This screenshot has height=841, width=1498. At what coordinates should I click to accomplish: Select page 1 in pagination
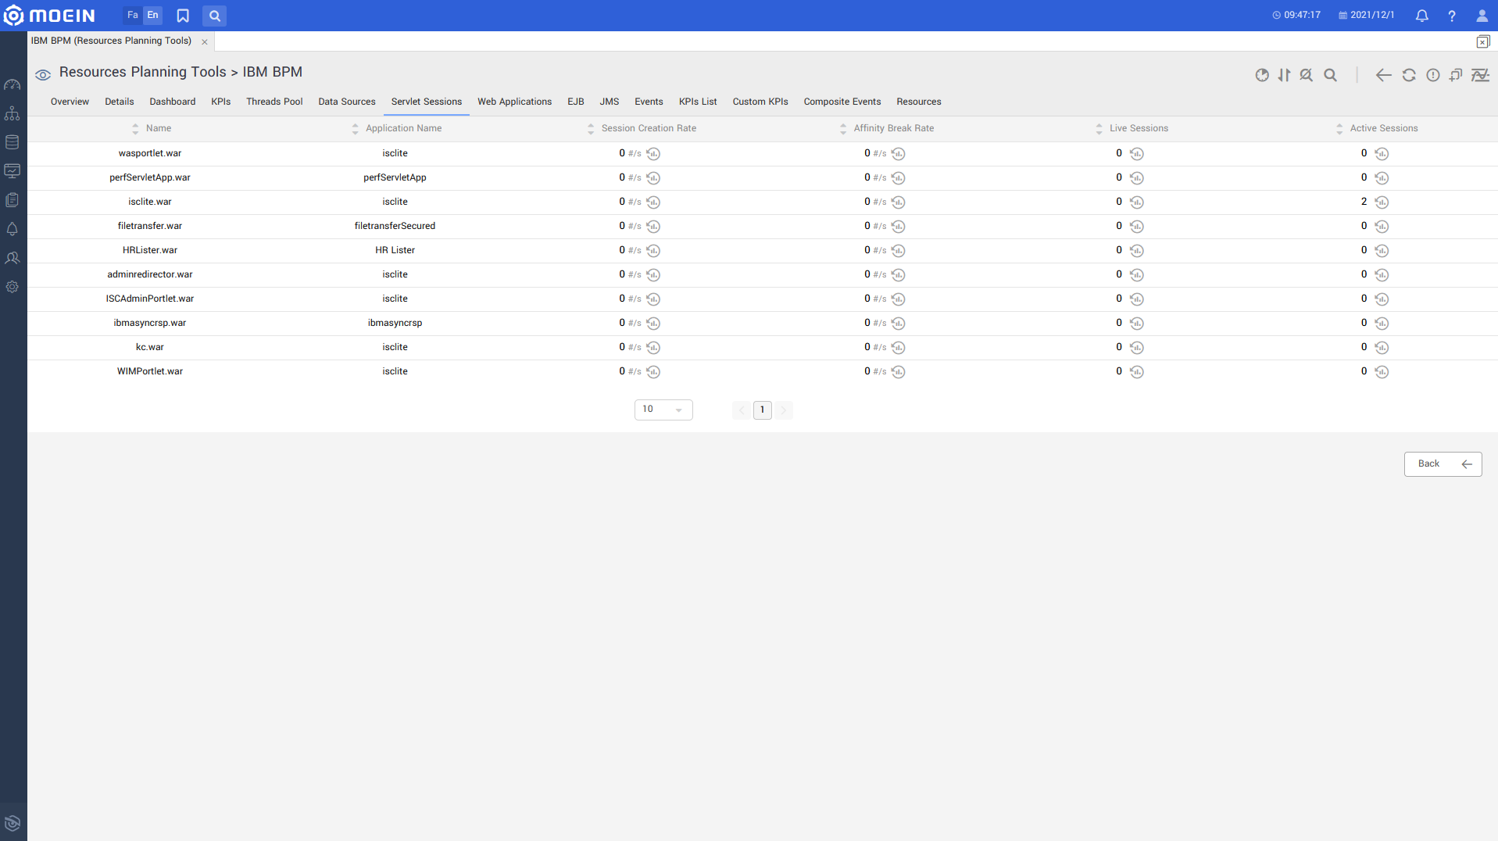click(763, 410)
